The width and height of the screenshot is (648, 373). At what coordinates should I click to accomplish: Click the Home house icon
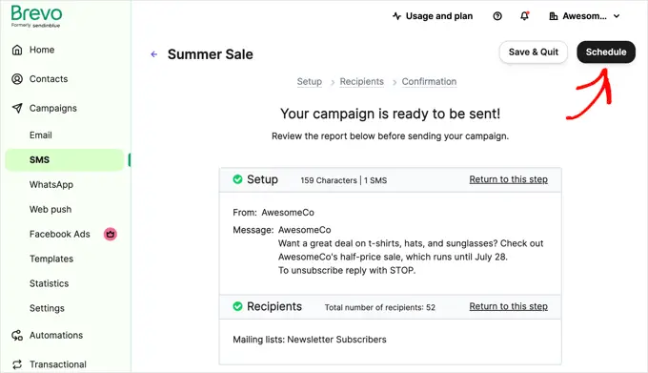click(17, 50)
